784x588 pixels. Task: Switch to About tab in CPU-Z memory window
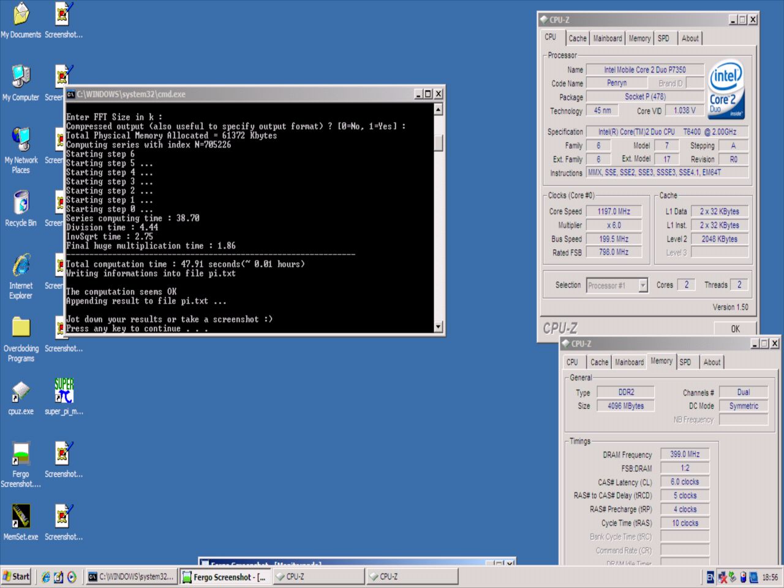[712, 362]
